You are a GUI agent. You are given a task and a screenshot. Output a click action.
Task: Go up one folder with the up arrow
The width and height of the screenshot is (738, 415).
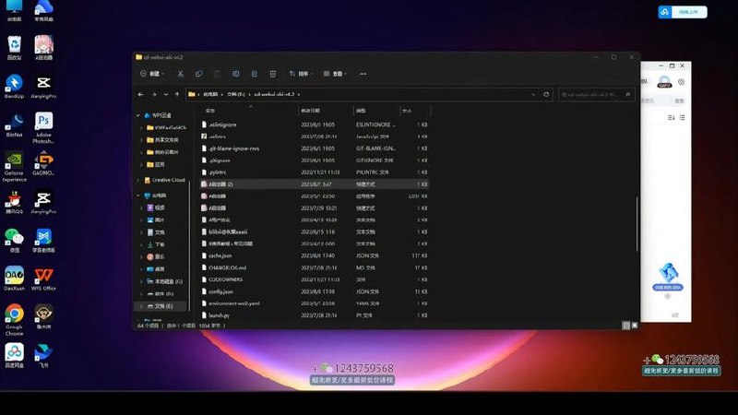tap(177, 95)
